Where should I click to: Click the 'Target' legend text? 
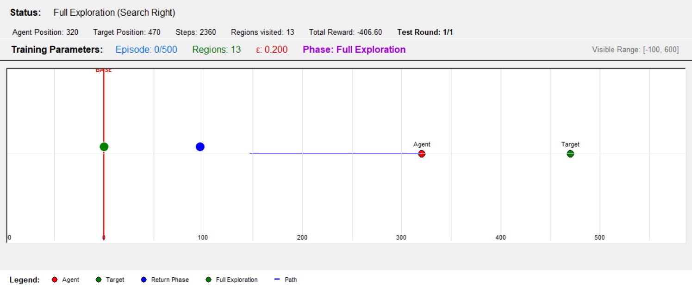pyautogui.click(x=115, y=280)
